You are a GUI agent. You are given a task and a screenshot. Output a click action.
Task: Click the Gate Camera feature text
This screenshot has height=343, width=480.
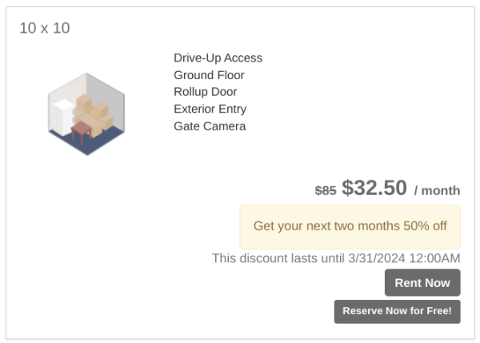pyautogui.click(x=210, y=126)
